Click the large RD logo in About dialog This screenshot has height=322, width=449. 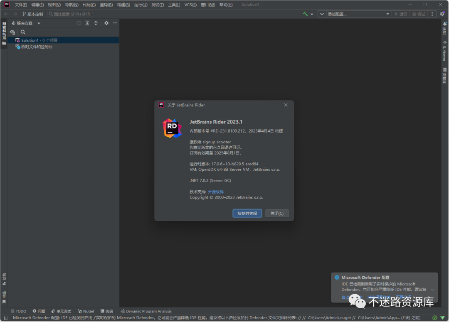pos(172,128)
